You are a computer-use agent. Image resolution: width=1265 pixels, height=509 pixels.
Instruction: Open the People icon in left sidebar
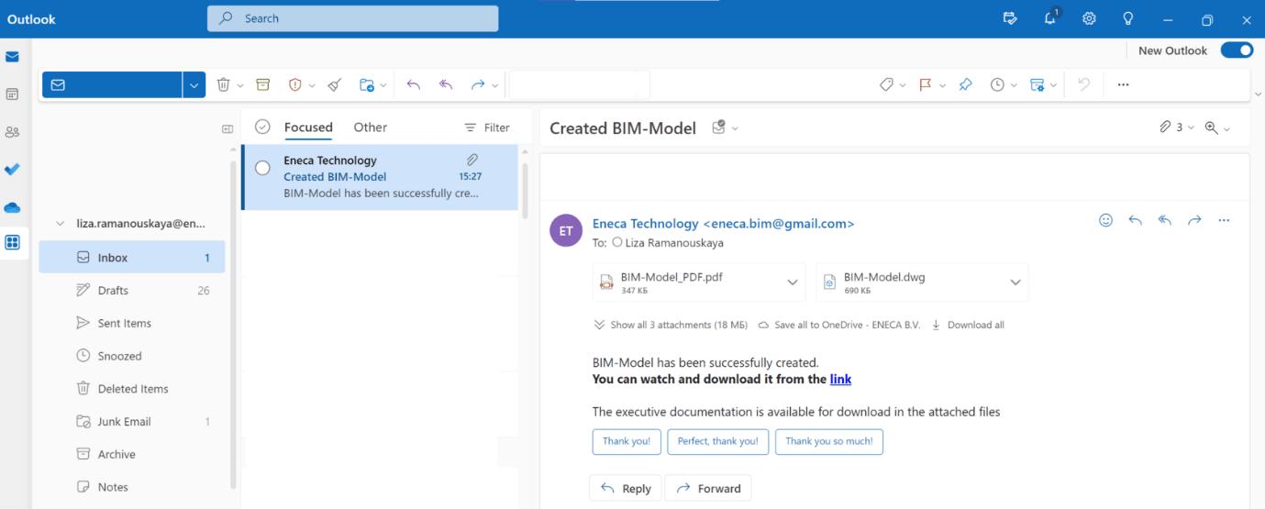12,132
